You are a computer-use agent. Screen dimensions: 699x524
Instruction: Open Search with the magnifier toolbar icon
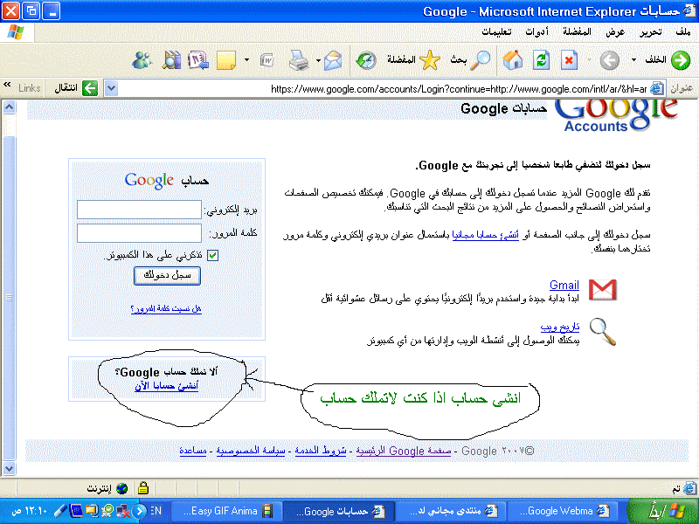click(481, 60)
